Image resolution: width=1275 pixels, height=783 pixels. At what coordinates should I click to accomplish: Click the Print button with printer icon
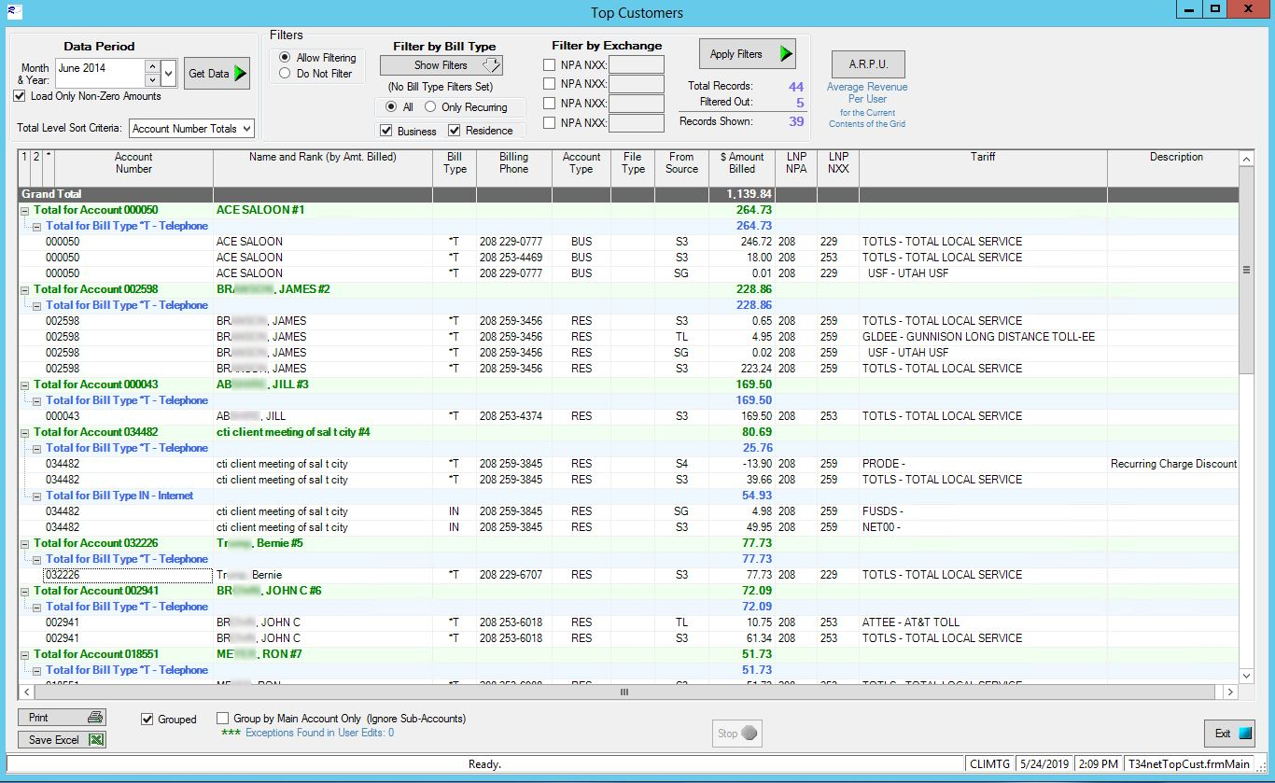tap(63, 718)
